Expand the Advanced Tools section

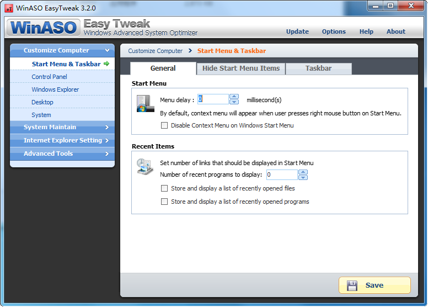[x=62, y=153]
